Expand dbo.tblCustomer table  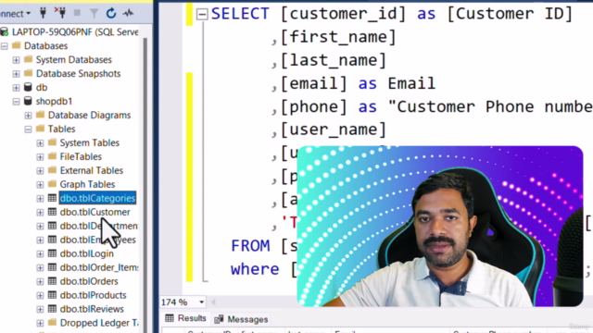[x=40, y=212]
